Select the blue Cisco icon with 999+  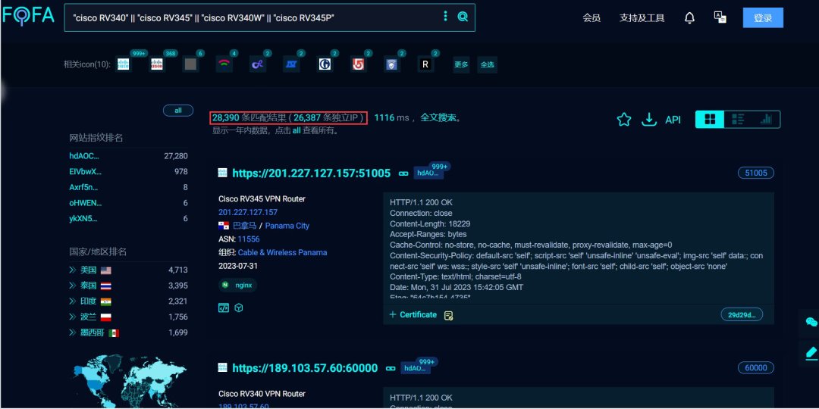[124, 64]
